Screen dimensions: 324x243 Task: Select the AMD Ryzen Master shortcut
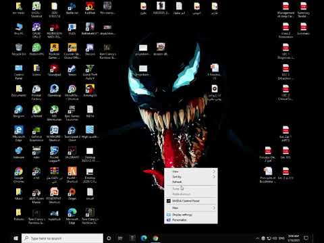36,196
